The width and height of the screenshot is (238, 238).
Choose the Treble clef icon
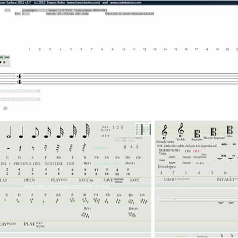[x=181, y=130]
